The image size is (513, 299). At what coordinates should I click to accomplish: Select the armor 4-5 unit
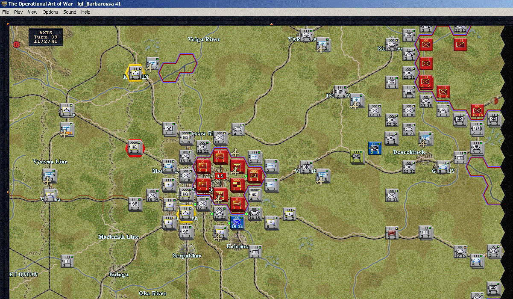(238, 130)
